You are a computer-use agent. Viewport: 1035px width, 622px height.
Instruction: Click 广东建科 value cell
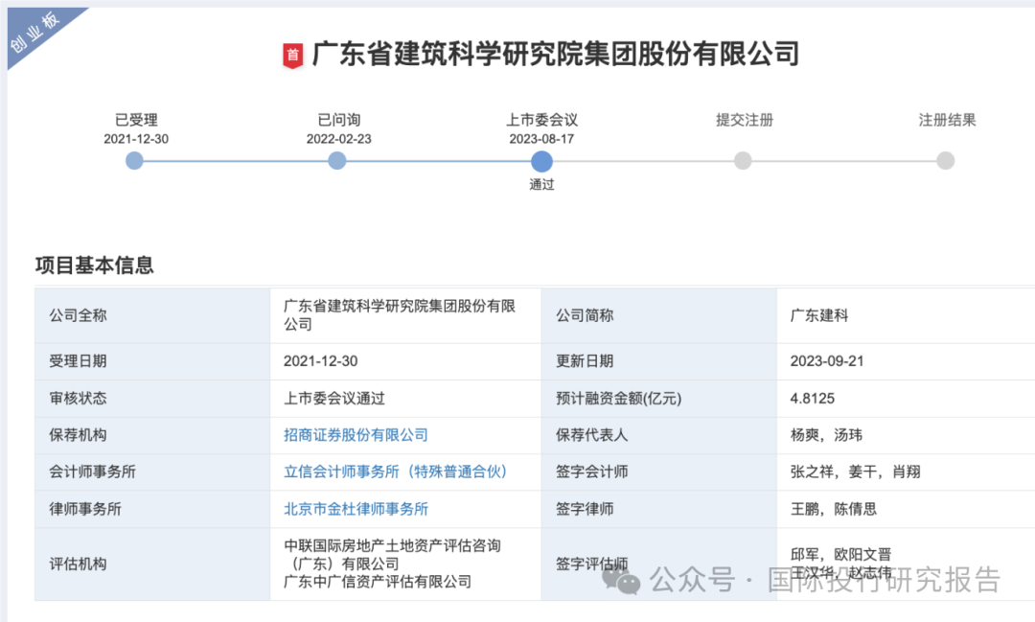[906, 315]
